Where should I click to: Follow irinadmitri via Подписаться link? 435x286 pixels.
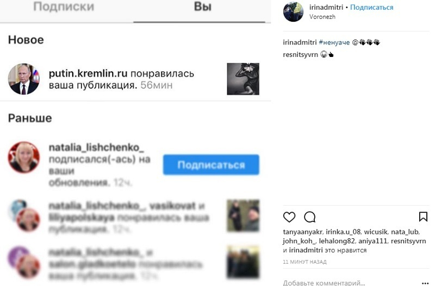pos(371,7)
